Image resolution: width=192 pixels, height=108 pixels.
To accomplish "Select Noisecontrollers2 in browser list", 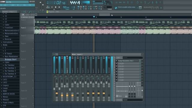I will pyautogui.click(x=12, y=31).
